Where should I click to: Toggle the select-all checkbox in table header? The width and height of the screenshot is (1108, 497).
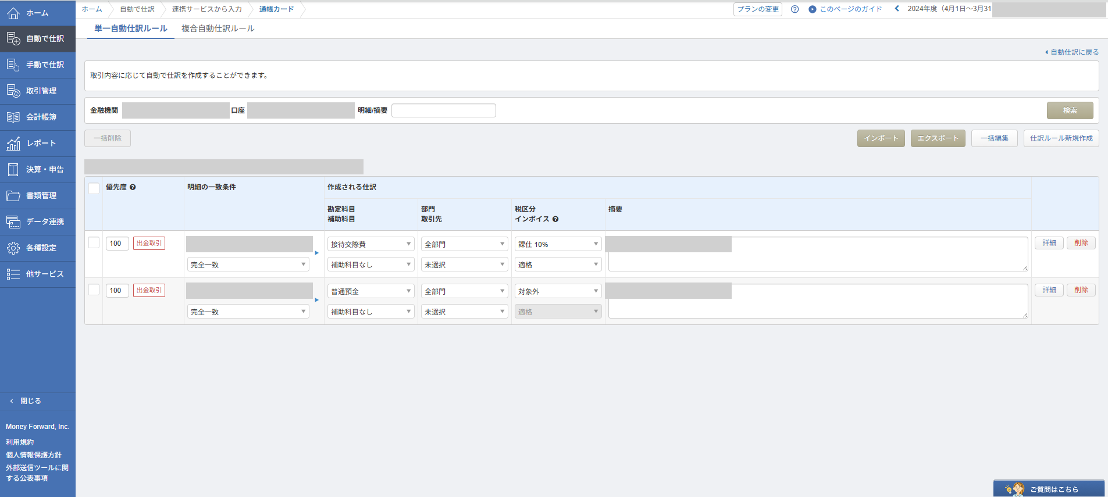[x=94, y=188]
